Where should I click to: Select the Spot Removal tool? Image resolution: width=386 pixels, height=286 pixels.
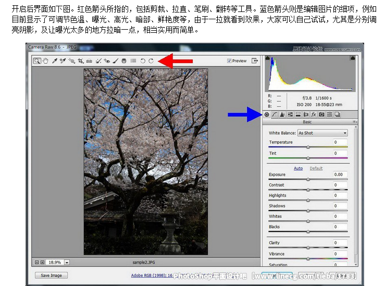(98, 61)
